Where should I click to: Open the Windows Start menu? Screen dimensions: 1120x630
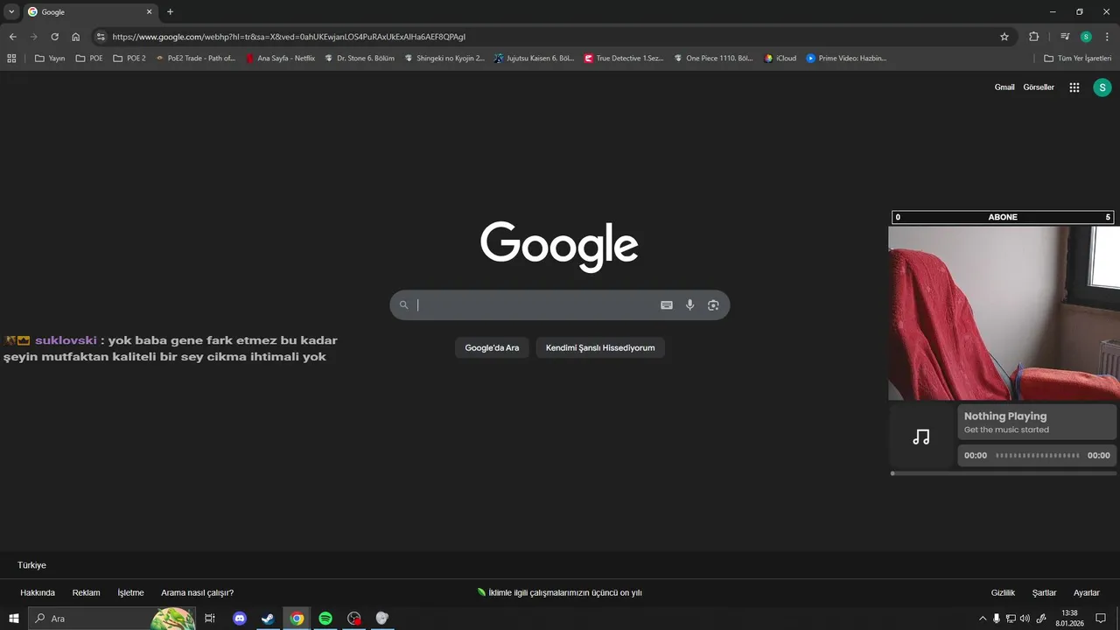click(14, 619)
